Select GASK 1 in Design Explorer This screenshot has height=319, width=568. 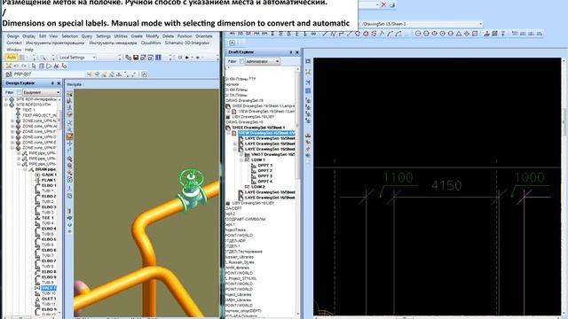pos(48,175)
